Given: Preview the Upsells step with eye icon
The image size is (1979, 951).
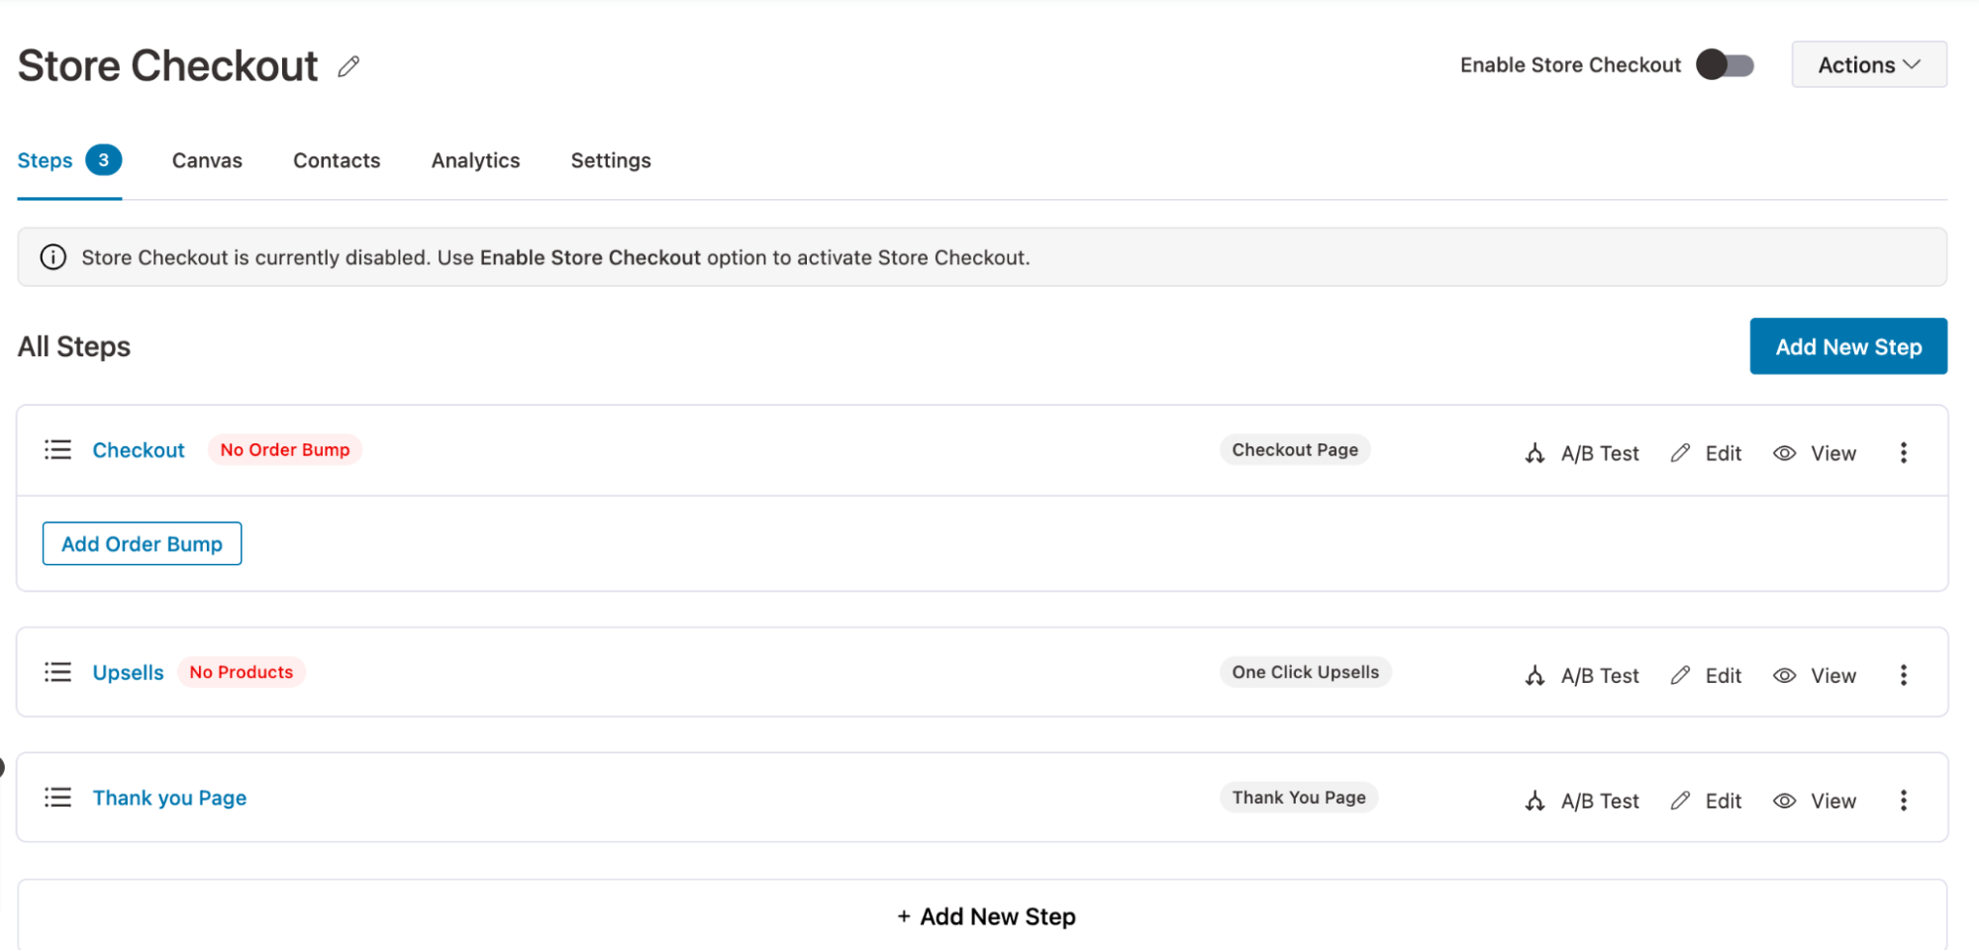Looking at the screenshot, I should click(1784, 675).
